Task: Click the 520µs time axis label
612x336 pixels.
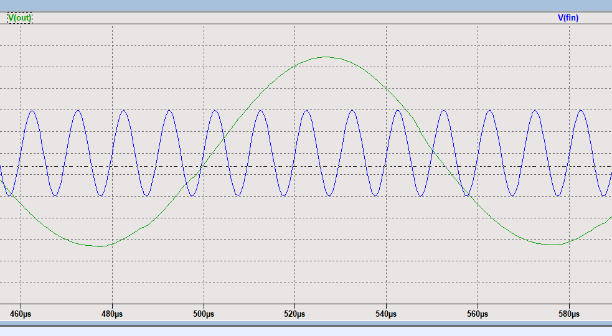Action: [294, 314]
